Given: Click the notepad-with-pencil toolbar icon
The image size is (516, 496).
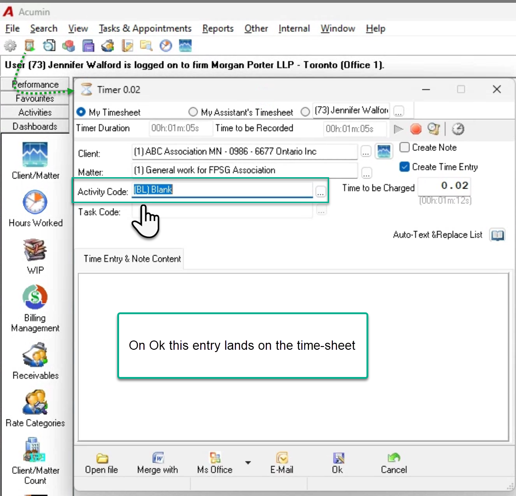Looking at the screenshot, I should pos(127,45).
